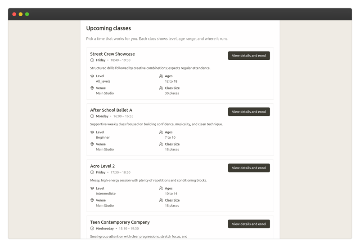Maximize window with the green button
This screenshot has width=360, height=247.
27,14
